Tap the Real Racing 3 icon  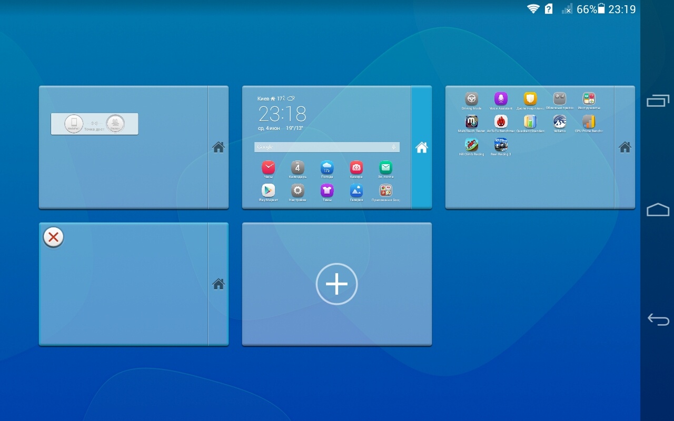point(501,145)
